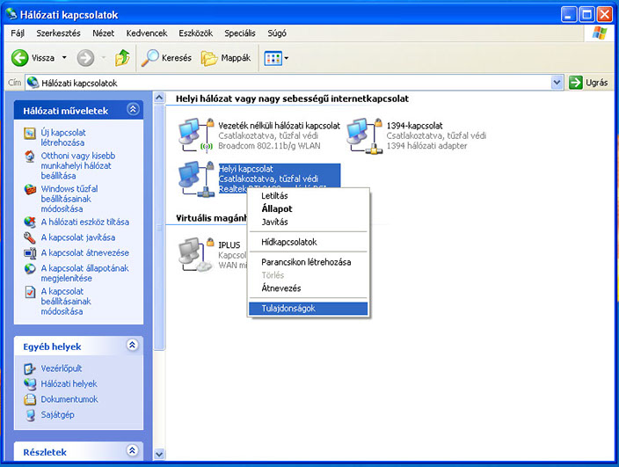Viewport: 619px width, 467px height.
Task: Select the IPLUS VPN connection icon
Action: click(196, 254)
